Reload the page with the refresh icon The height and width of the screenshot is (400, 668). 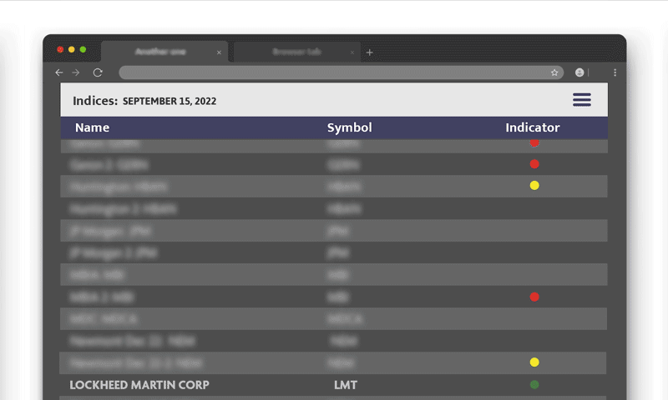[98, 73]
